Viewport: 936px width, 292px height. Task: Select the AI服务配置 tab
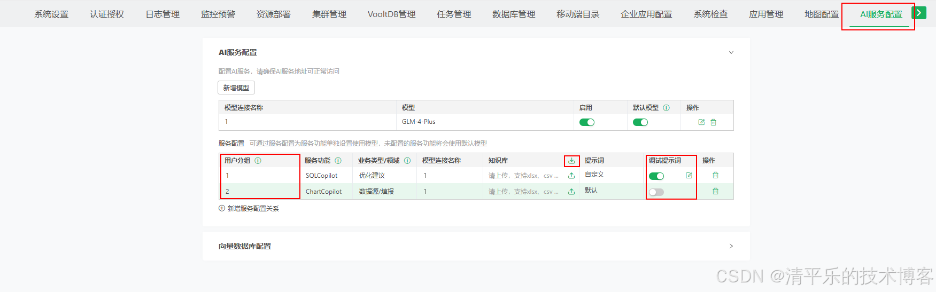point(881,14)
